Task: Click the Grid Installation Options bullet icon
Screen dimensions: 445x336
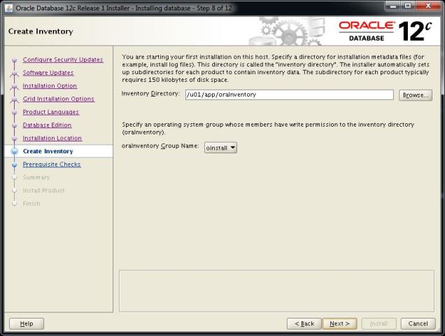Action: click(15, 99)
